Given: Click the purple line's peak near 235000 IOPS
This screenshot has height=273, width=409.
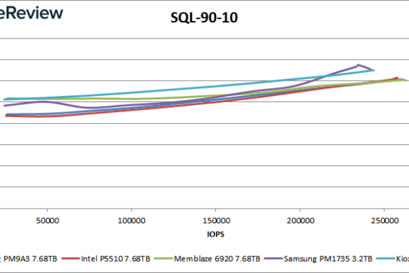Looking at the screenshot, I should [x=358, y=65].
